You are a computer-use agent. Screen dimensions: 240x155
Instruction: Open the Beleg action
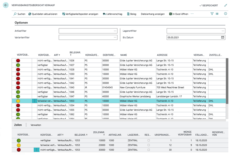132,14
